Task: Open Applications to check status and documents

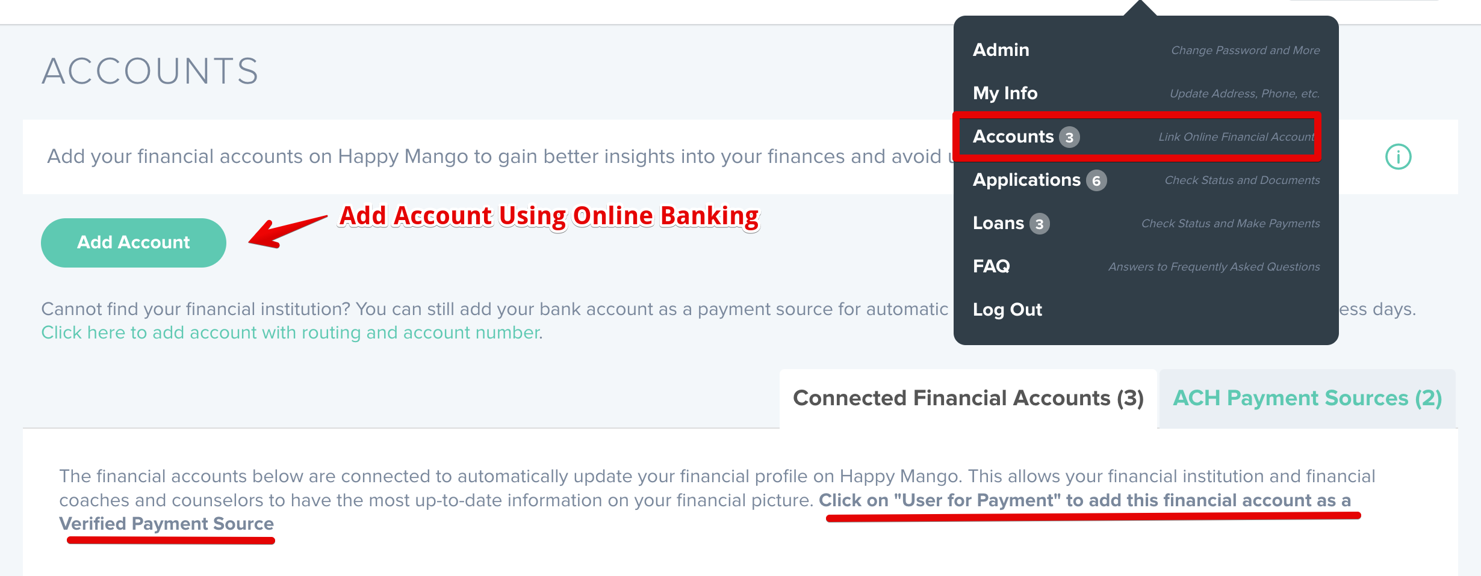Action: click(1026, 180)
